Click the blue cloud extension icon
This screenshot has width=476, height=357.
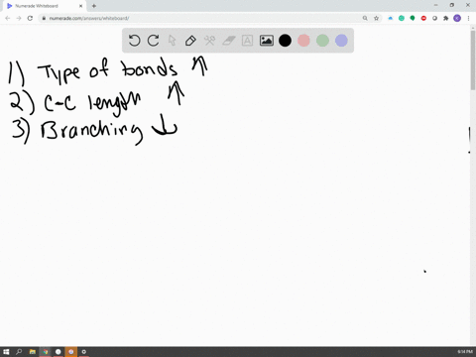pos(391,18)
